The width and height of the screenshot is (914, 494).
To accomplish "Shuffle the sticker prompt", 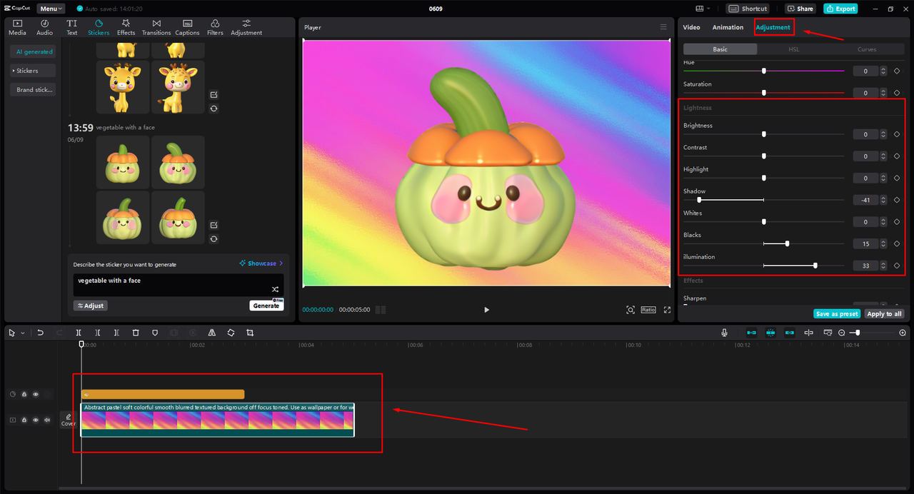I will coord(275,289).
